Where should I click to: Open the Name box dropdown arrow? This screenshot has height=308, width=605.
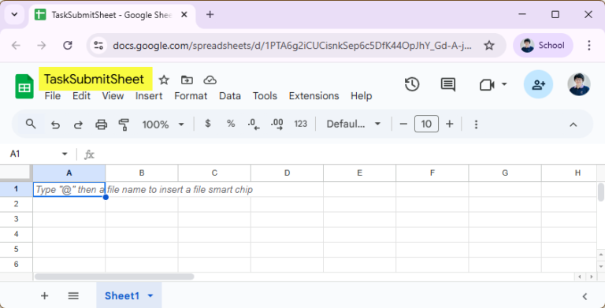click(65, 154)
